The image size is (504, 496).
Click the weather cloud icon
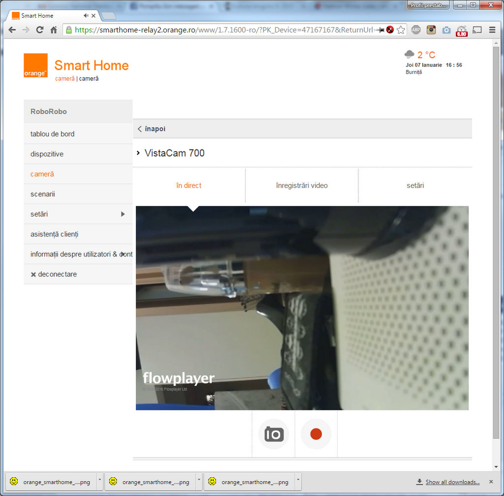click(409, 54)
